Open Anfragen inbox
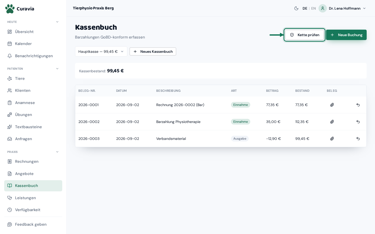This screenshot has width=375, height=234. 33,139
